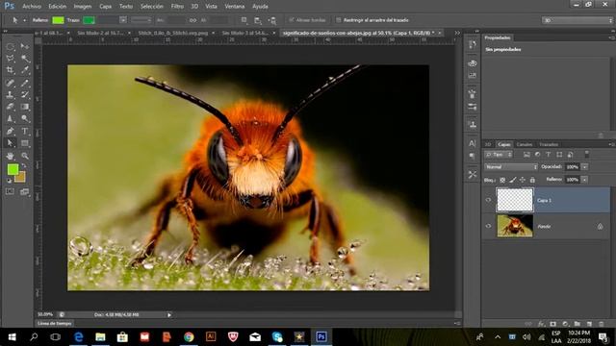
Task: Open the workspace 3D dropdown at top right
Action: click(577, 20)
